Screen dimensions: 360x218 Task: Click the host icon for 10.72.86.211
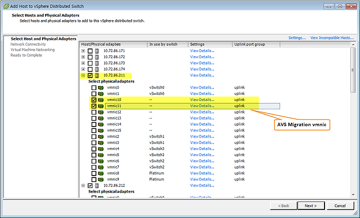[x=97, y=75]
